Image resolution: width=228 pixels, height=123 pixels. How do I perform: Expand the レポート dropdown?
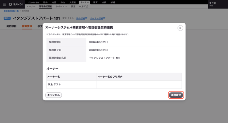coord(61,6)
